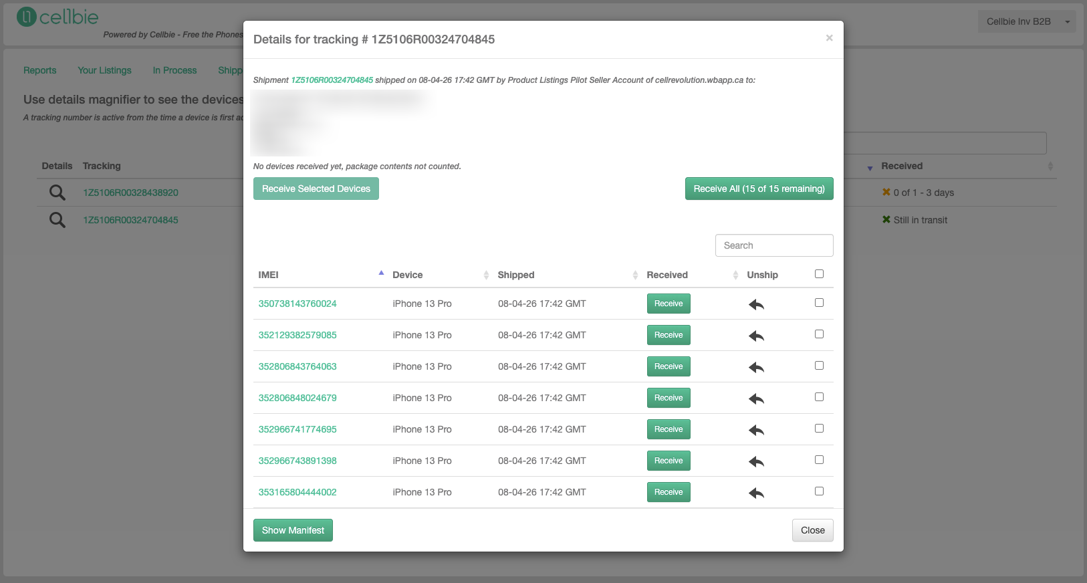
Task: Open the Reports tab
Action: tap(40, 70)
